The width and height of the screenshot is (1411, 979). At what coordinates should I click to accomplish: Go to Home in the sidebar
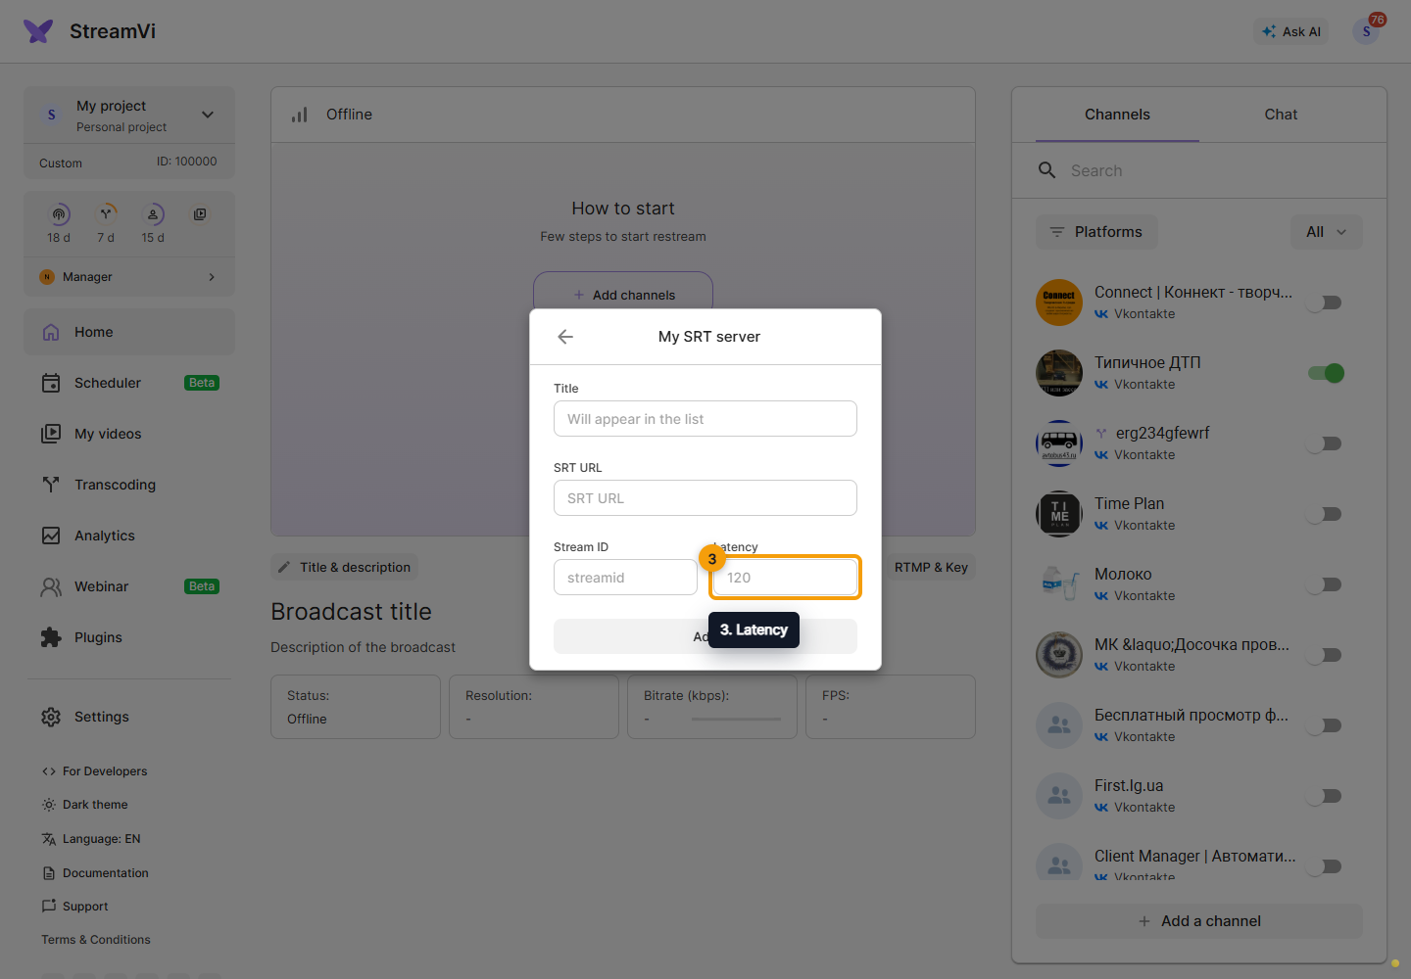(x=129, y=332)
